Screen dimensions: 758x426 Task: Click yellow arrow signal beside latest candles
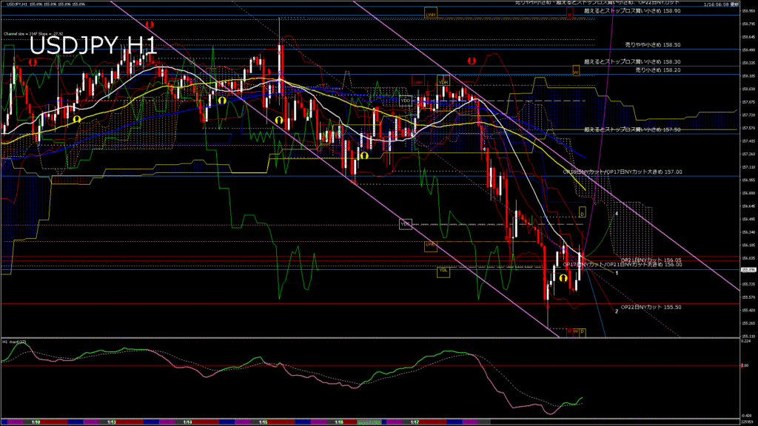563,278
